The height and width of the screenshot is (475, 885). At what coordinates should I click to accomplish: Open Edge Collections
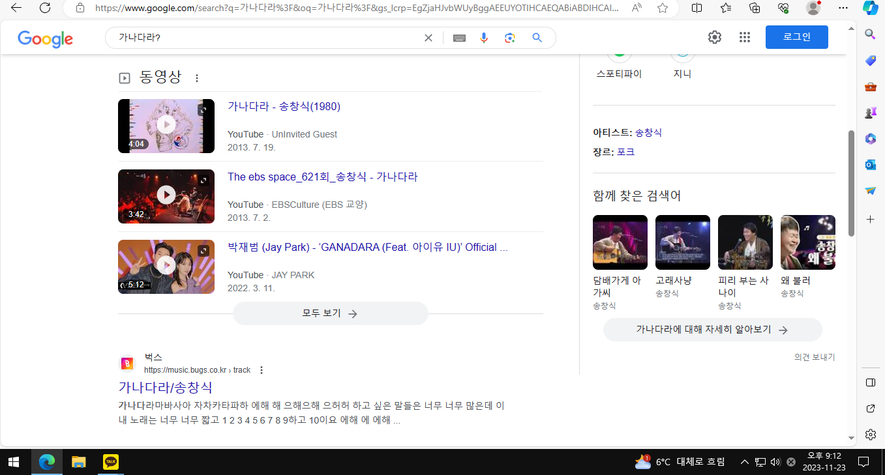[x=755, y=8]
